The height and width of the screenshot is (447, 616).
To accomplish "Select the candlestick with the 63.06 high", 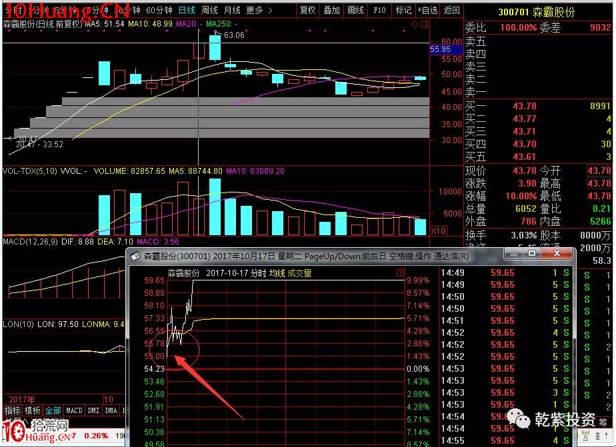I will tap(215, 48).
